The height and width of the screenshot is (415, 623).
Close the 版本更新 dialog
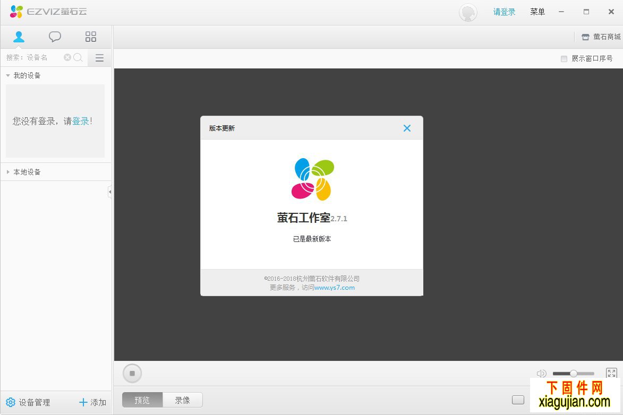coord(407,128)
